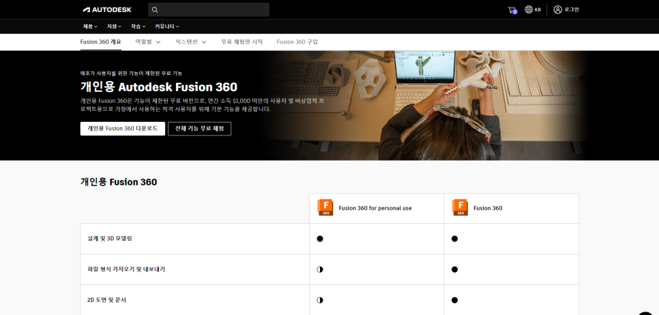Screen dimensions: 659x315
Task: Click the 로그인 user account icon
Action: click(x=558, y=10)
